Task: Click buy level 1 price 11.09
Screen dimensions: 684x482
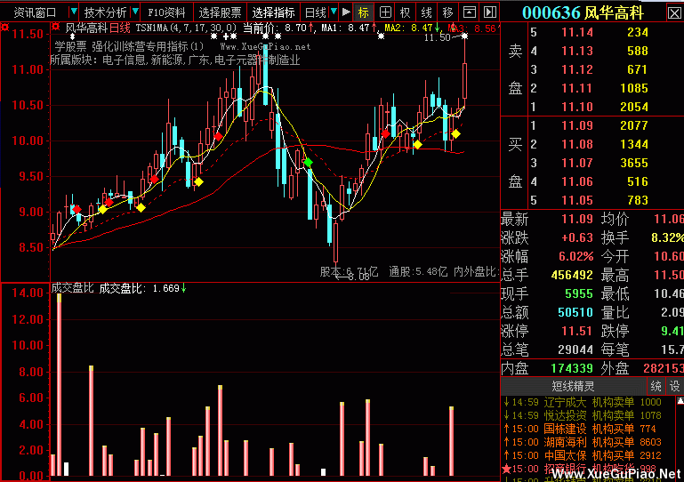Action: (577, 125)
